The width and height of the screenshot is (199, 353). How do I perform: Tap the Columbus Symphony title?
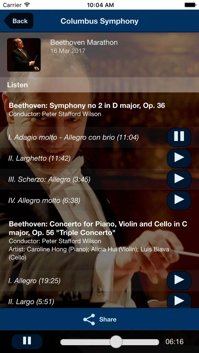tap(100, 21)
